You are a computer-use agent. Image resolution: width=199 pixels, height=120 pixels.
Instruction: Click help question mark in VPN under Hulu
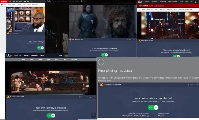[197, 85]
